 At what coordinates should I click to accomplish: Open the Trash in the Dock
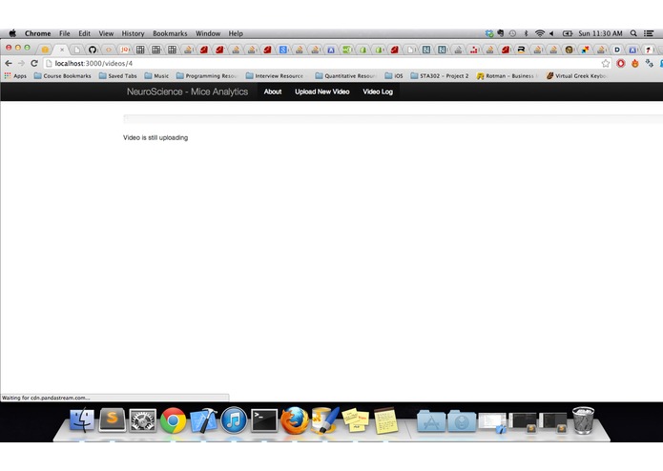coord(583,420)
